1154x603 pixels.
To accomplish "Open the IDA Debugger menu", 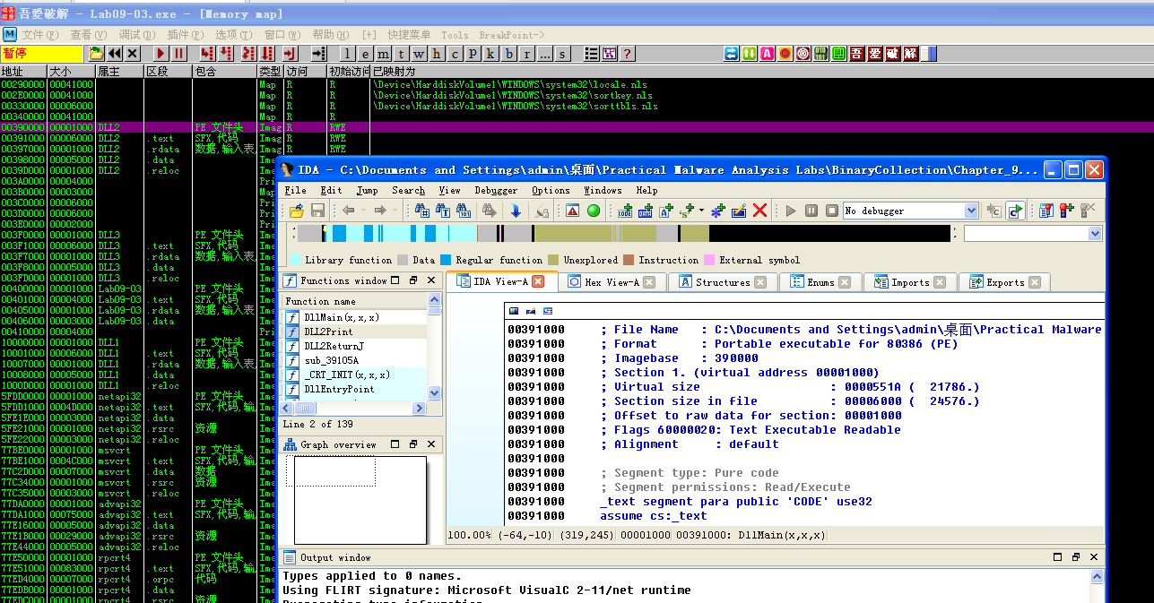I will (x=496, y=190).
